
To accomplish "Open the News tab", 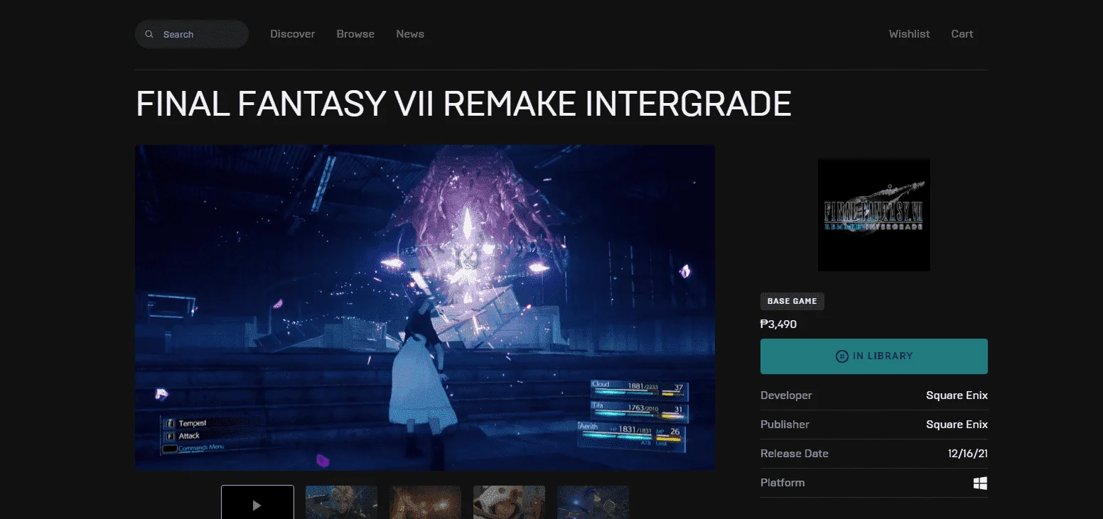I will coord(410,34).
